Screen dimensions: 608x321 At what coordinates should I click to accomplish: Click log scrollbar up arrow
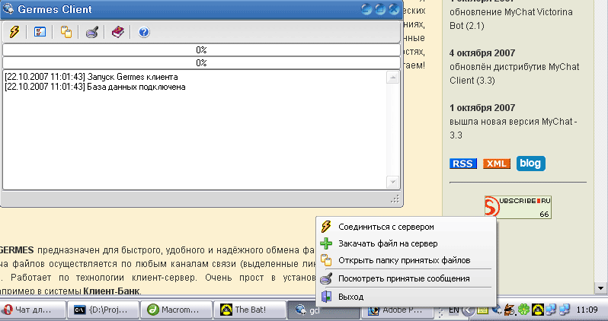tap(392, 78)
